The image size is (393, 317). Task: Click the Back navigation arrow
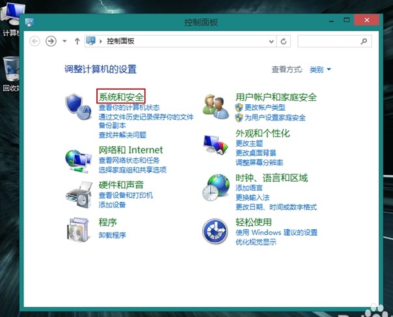pyautogui.click(x=35, y=41)
